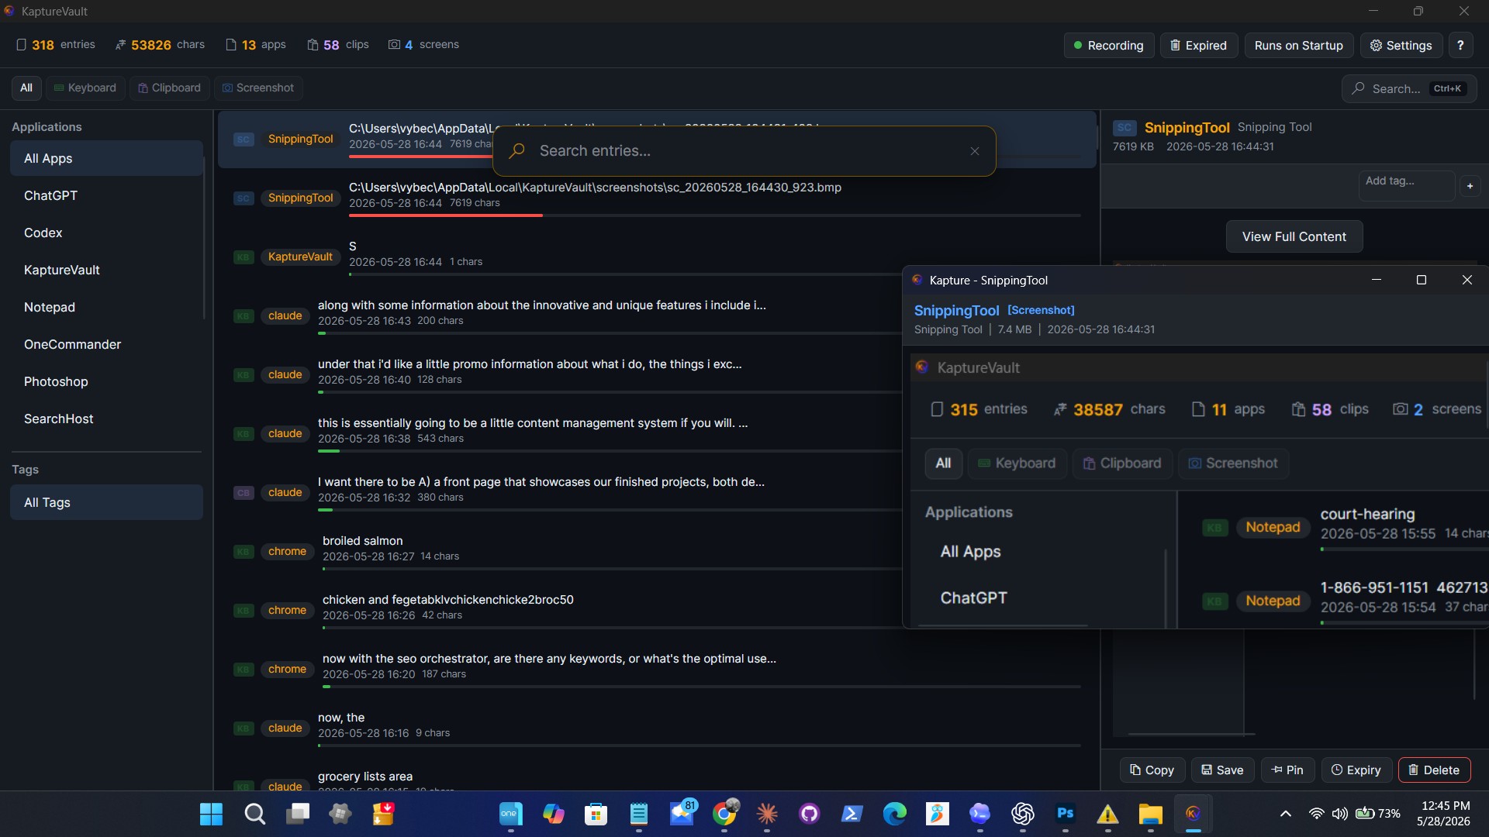
Task: Filter entries by Screenshot tab
Action: (258, 88)
